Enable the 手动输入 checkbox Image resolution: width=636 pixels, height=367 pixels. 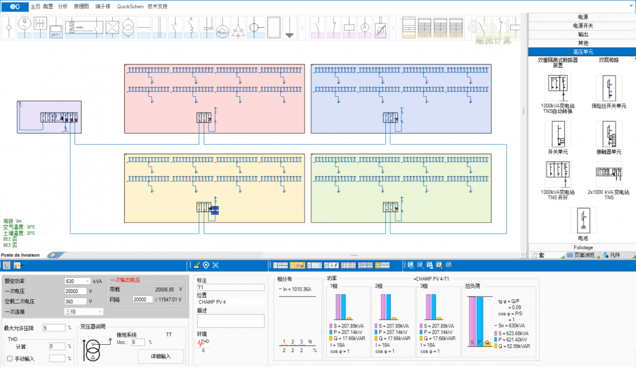point(9,358)
